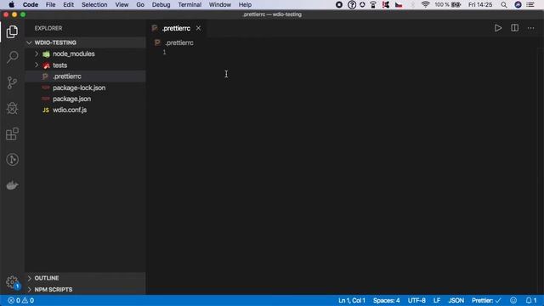
Task: Open the Go menu
Action: (140, 5)
